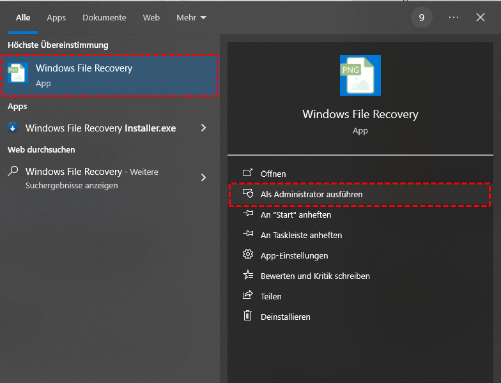Click the Öffnen open-window icon
Screen dimensions: 501x383
click(247, 172)
